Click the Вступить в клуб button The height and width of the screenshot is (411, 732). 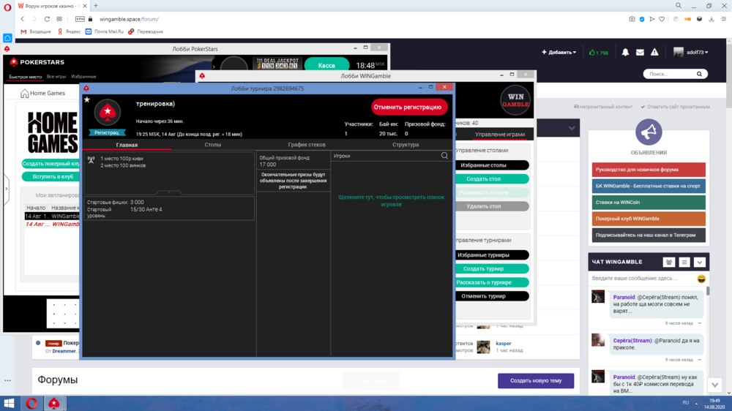pyautogui.click(x=52, y=177)
